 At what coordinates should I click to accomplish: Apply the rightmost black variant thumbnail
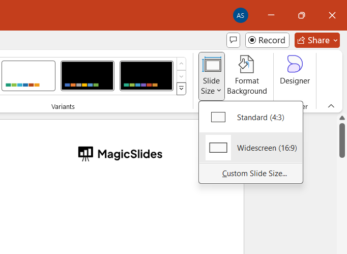tap(147, 76)
